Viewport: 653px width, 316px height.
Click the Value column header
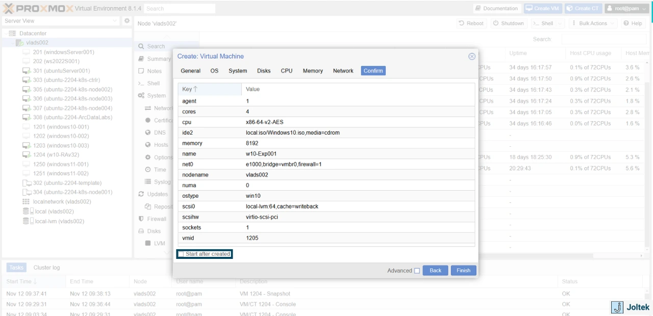358,89
